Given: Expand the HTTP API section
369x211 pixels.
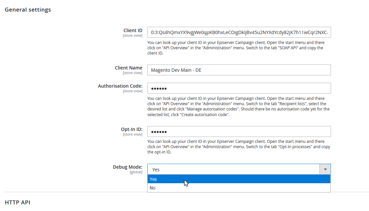Looking at the screenshot, I should tap(18, 202).
